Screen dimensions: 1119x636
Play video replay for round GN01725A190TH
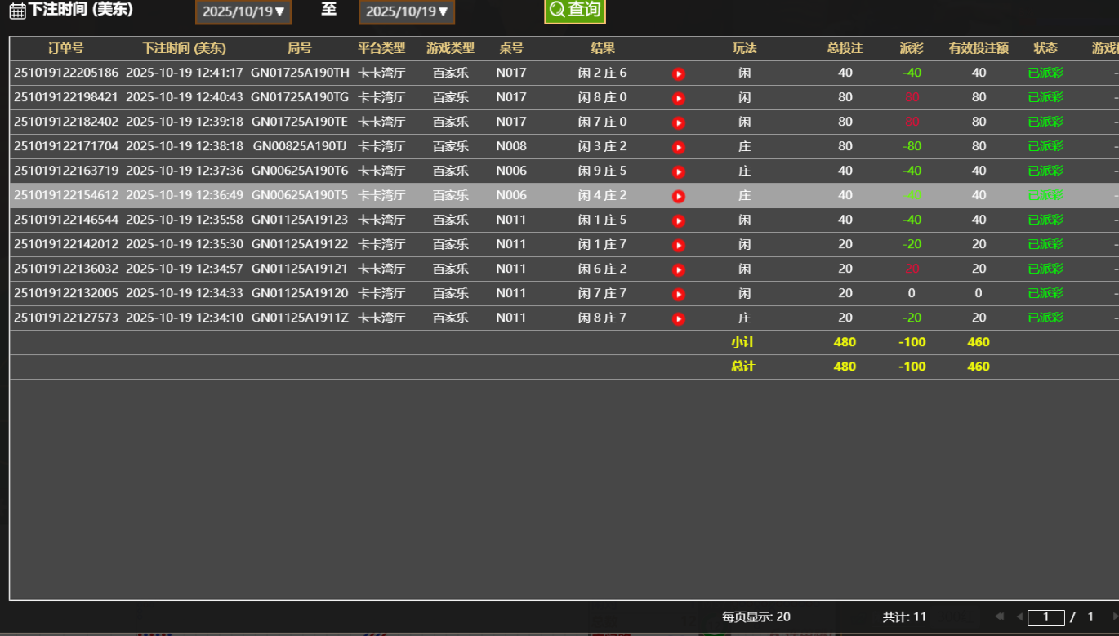(679, 74)
